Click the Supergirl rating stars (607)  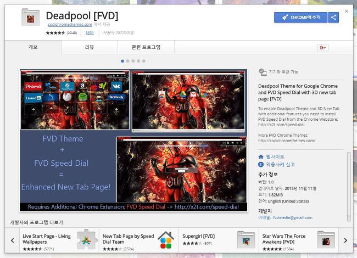(197, 243)
